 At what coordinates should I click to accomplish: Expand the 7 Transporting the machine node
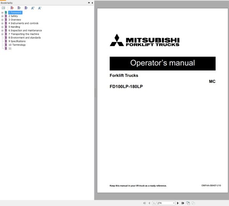tap(2, 34)
